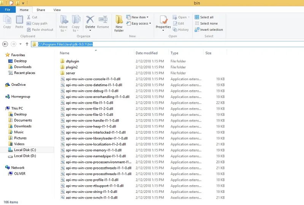This screenshot has height=205, width=304.
Task: Open the File menu tab
Action: (x=8, y=10)
